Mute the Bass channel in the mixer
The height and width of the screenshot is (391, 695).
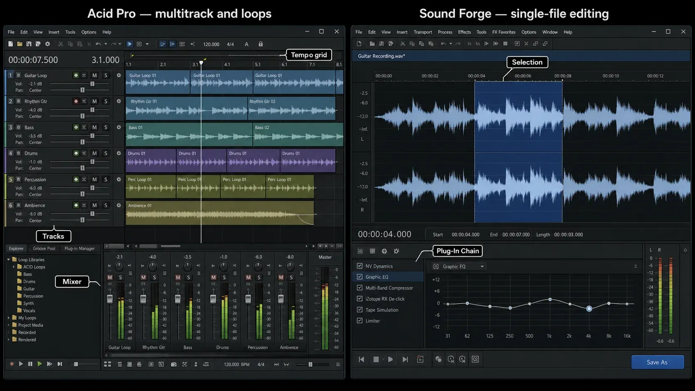[x=178, y=277]
